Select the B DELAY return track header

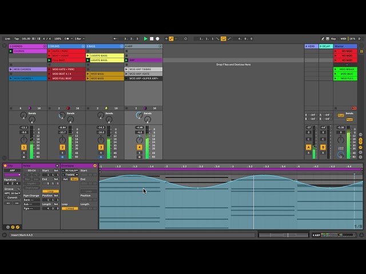click(x=326, y=46)
